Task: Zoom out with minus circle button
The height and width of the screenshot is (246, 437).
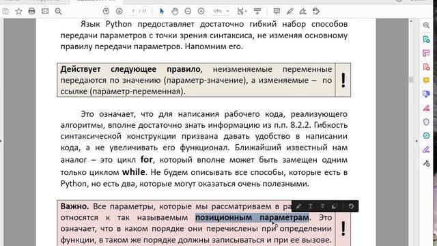Action: [188, 11]
